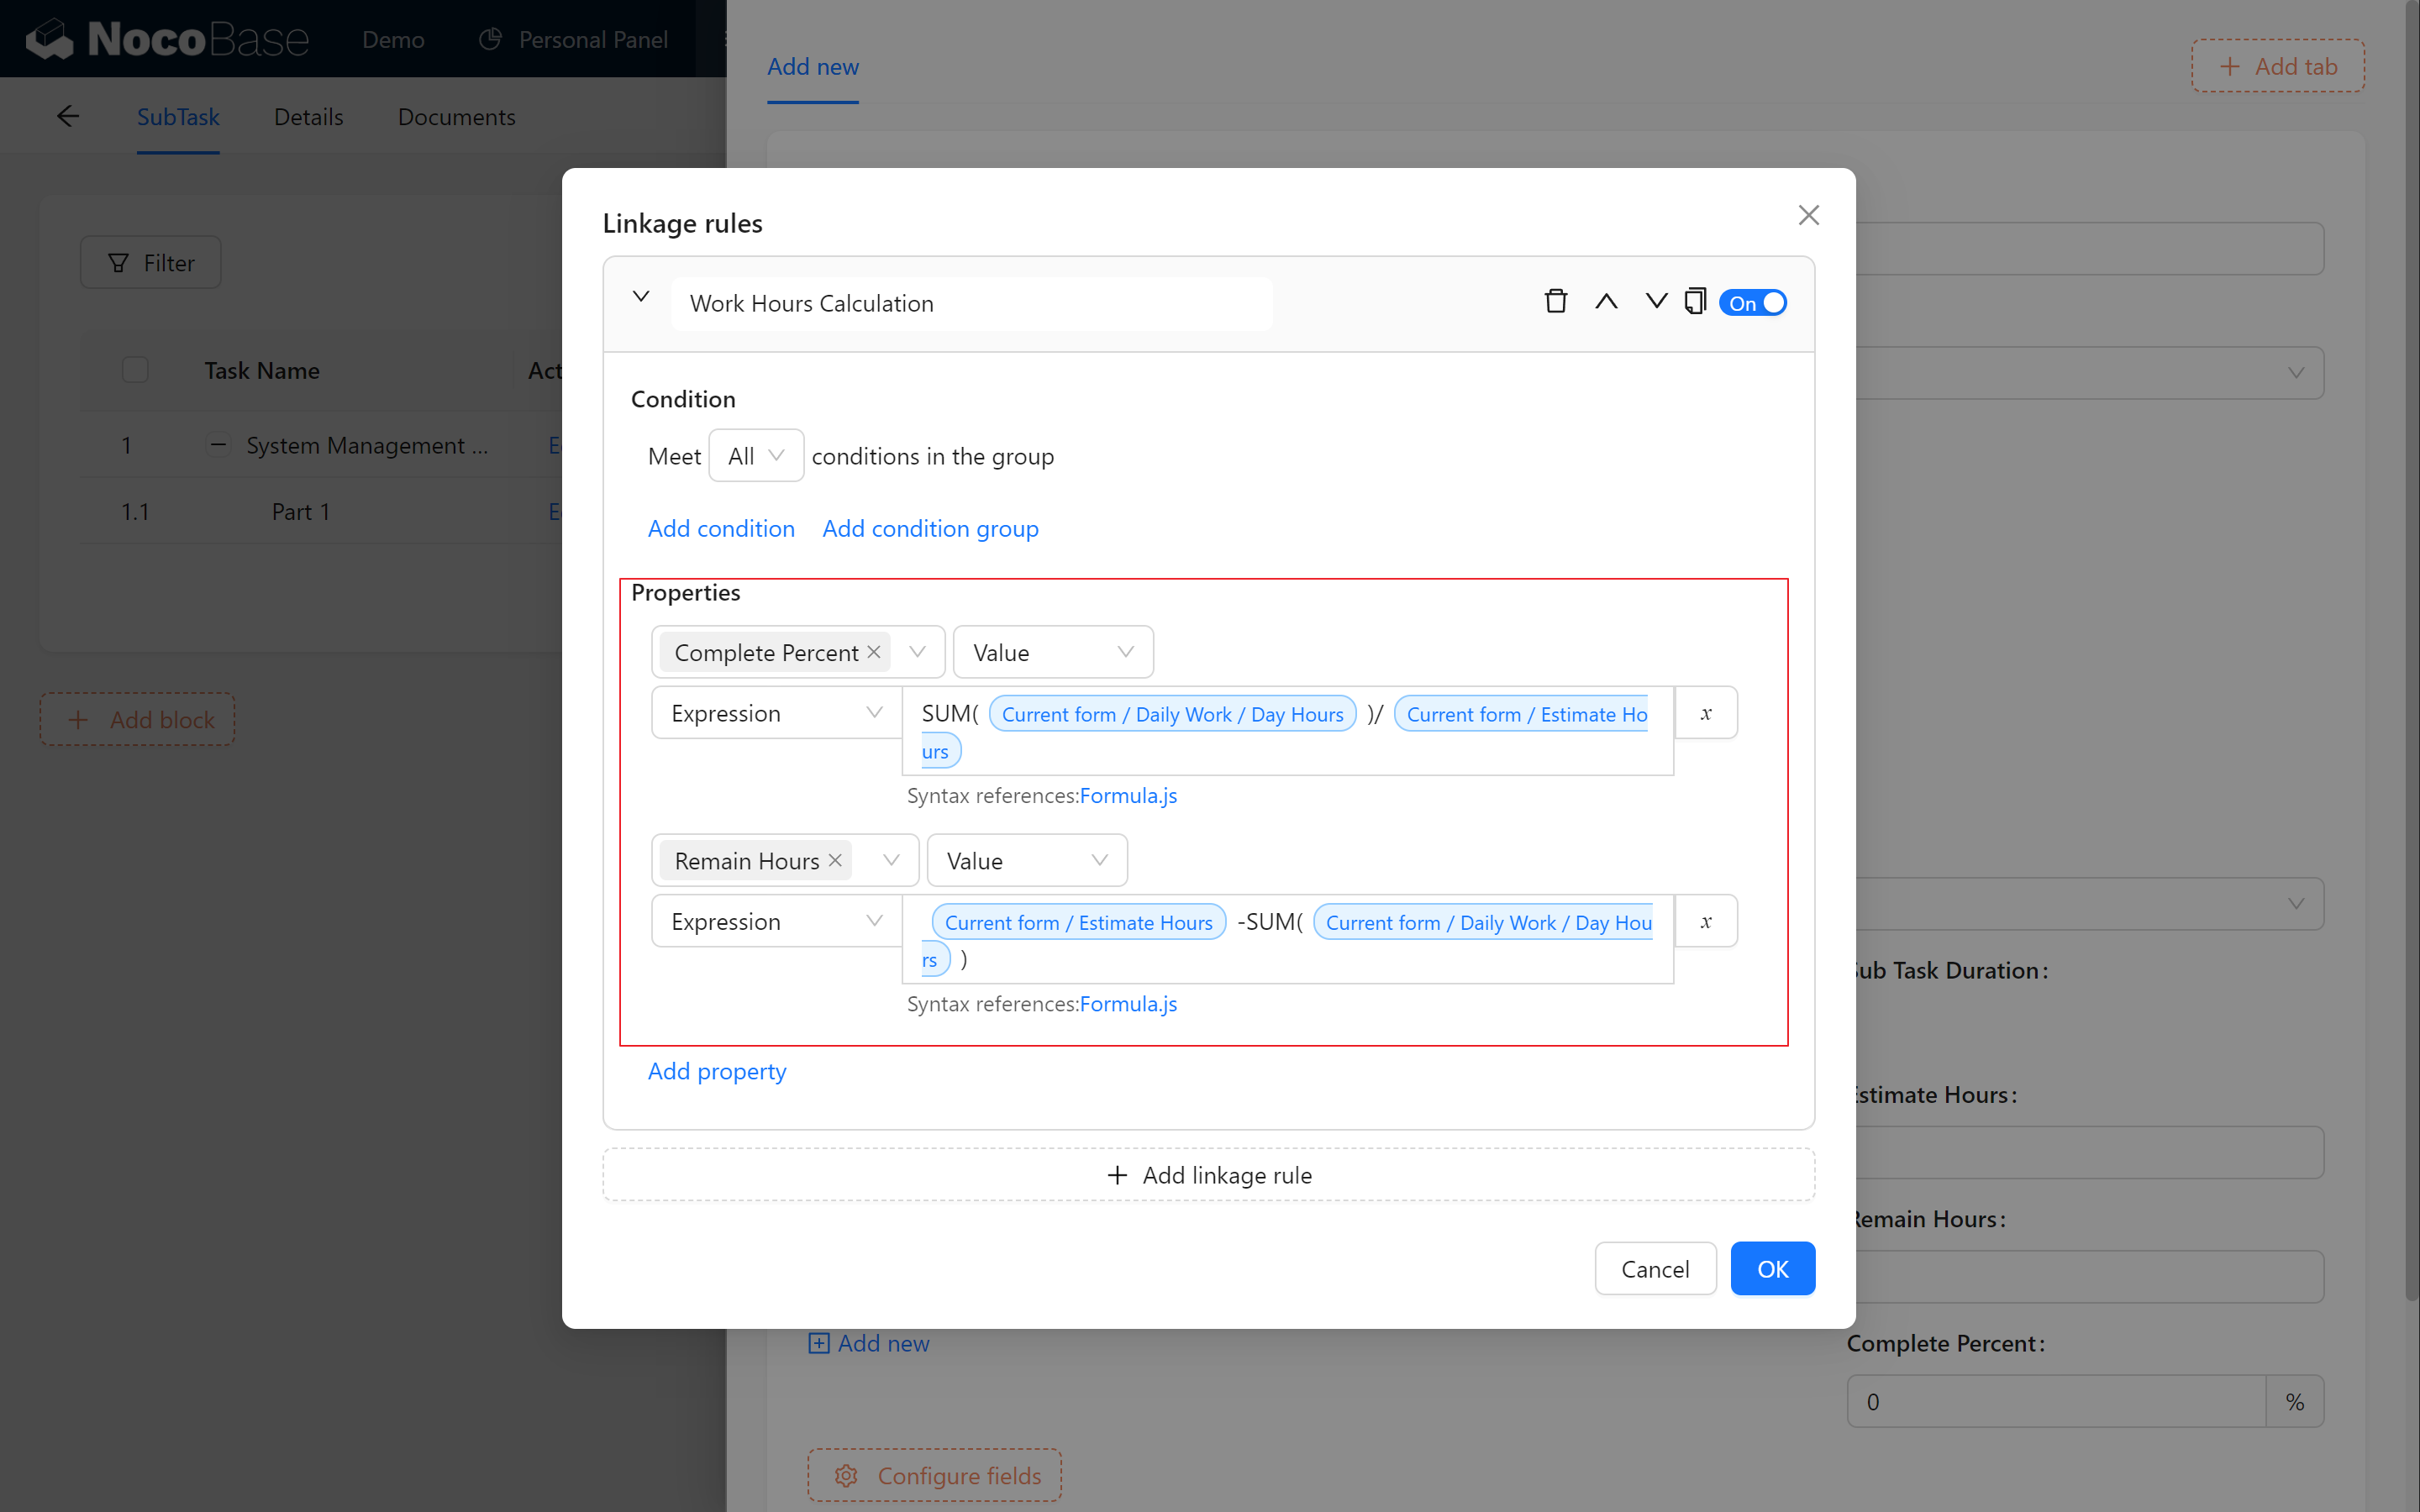The width and height of the screenshot is (2420, 1512).
Task: Click Add block button
Action: coord(138,720)
